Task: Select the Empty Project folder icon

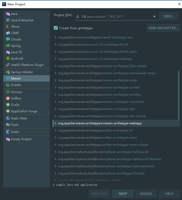Action: coord(8,139)
